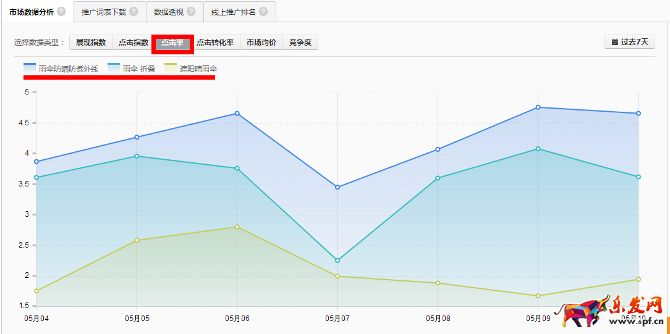The width and height of the screenshot is (670, 334).
Task: Click help icon beside 推广词表下载 tab
Action: point(134,12)
